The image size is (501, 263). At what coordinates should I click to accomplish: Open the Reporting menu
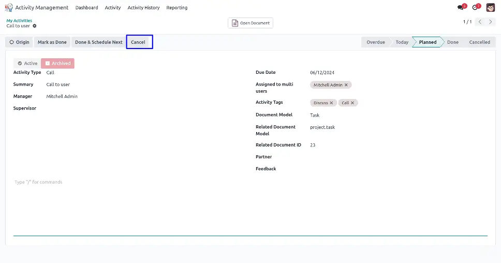coord(176,8)
